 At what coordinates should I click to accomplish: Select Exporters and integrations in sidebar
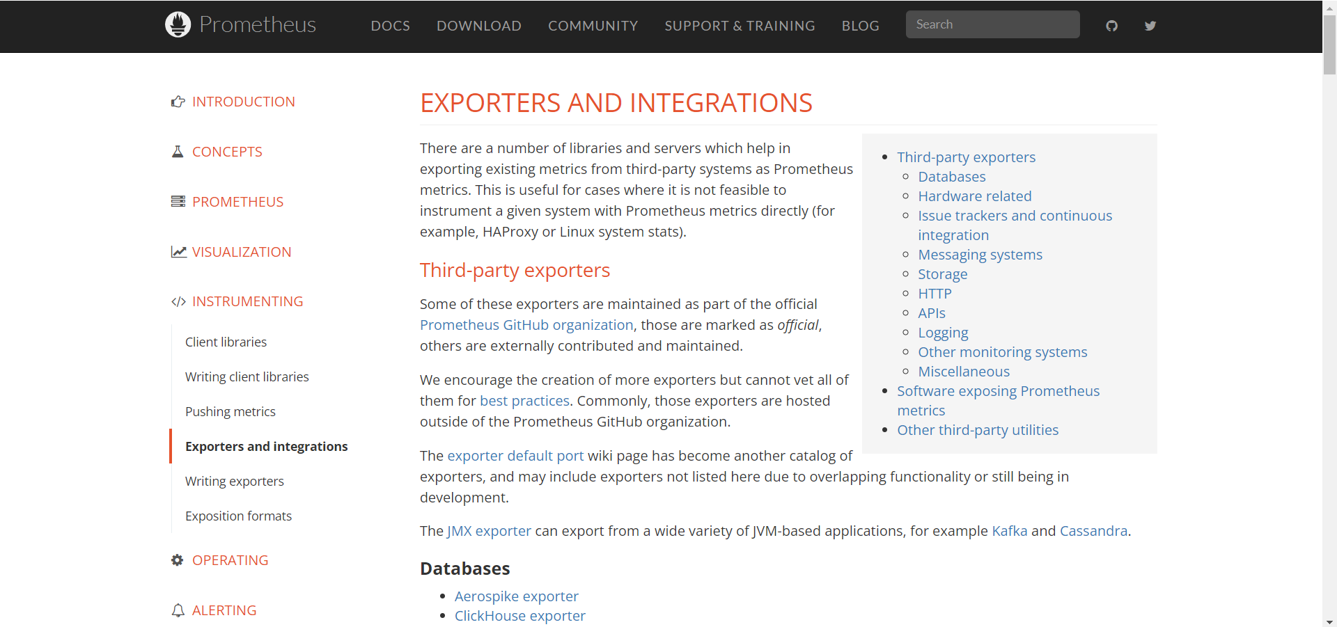pyautogui.click(x=266, y=446)
